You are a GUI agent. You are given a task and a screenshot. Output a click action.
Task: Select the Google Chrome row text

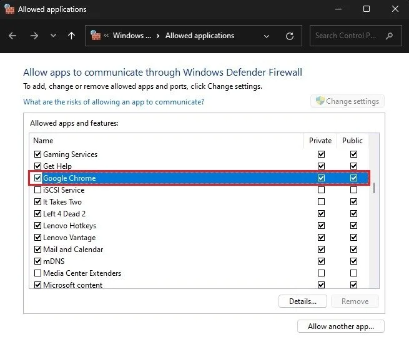[69, 178]
